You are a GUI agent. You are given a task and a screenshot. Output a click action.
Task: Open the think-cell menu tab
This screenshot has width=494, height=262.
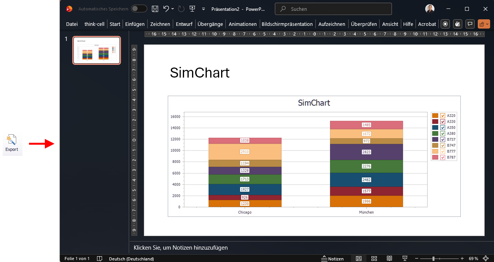click(94, 24)
